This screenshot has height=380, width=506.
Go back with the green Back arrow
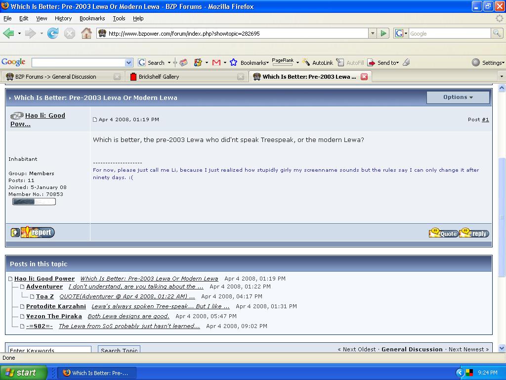[x=8, y=33]
